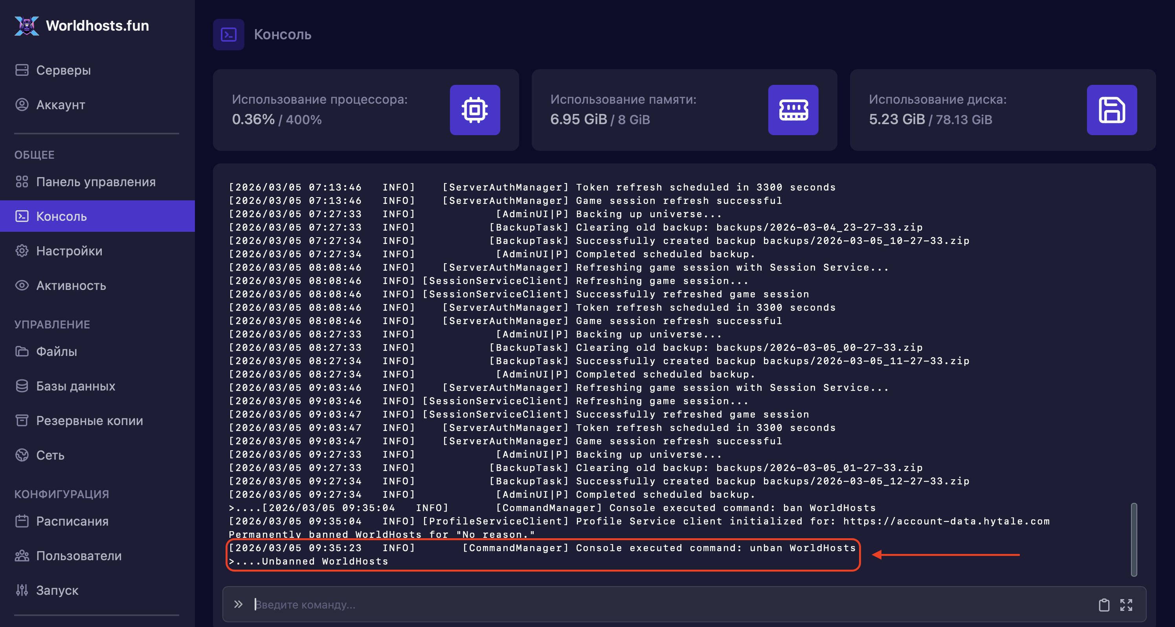Open the Настройки page
Image resolution: width=1175 pixels, height=627 pixels.
click(x=69, y=251)
